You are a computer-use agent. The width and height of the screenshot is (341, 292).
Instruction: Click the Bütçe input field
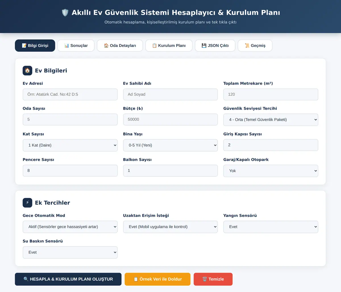pos(170,119)
